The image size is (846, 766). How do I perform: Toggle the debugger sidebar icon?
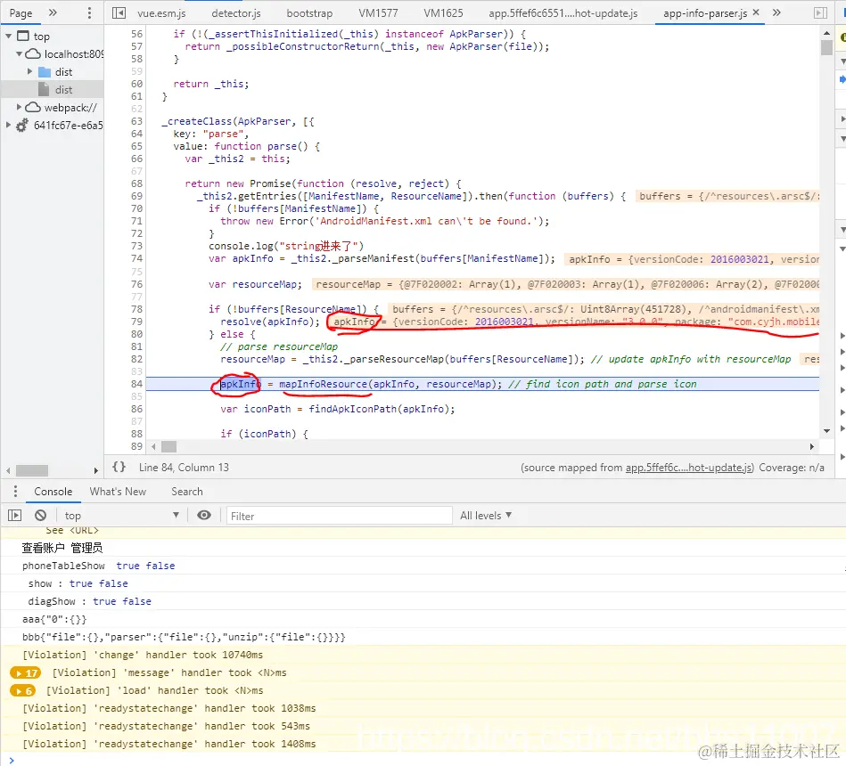820,13
